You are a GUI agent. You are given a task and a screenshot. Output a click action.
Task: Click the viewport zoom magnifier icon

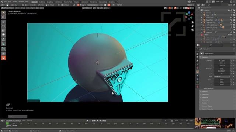(192, 22)
